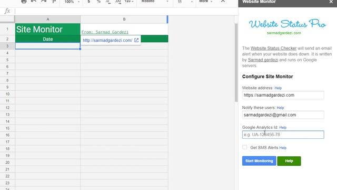This screenshot has width=337, height=190.
Task: Click the sarmadgardezi.com link under logo
Action: click(x=284, y=33)
